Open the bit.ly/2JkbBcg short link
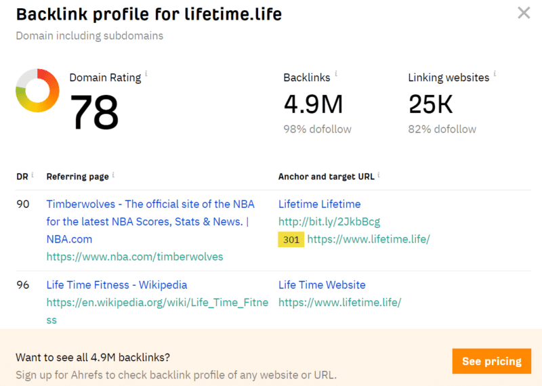Viewport: 542px width, 386px height. point(329,221)
